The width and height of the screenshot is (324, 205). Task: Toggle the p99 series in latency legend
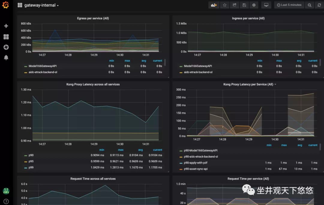31,167
